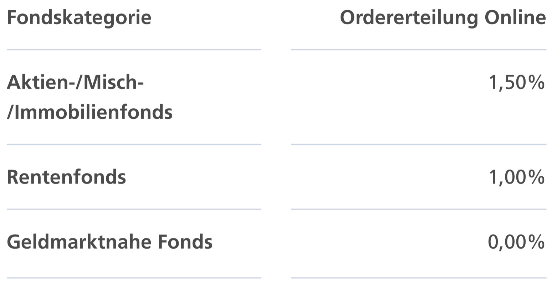Click the Rentenfonds row label
Image resolution: width=557 pixels, height=289 pixels.
point(66,177)
